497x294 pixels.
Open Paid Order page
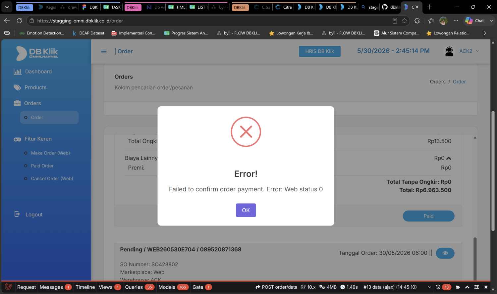pos(42,166)
